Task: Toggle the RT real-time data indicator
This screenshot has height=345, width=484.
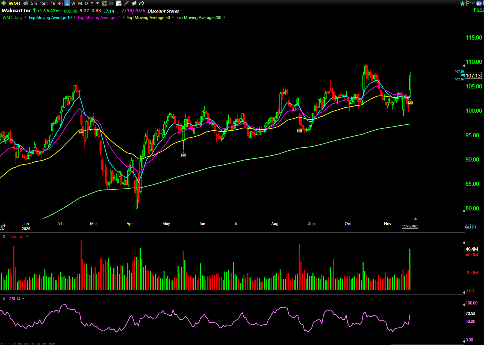Action: pyautogui.click(x=473, y=3)
